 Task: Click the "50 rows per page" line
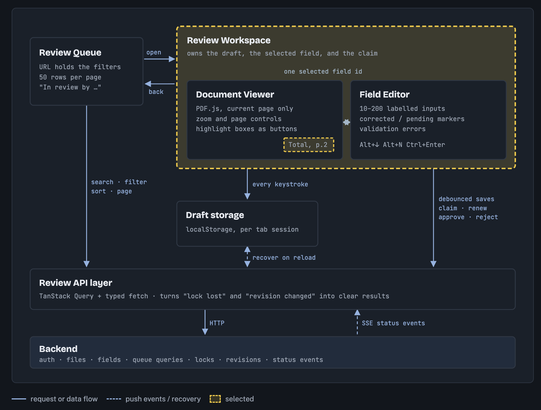70,77
